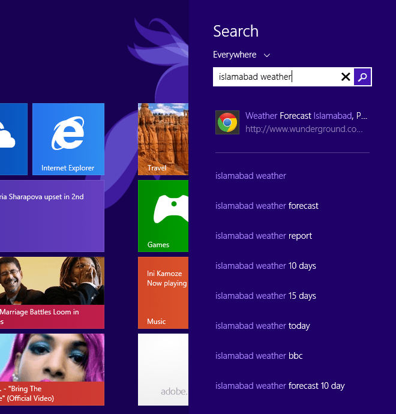Open the Travel tile
The width and height of the screenshot is (396, 414).
[x=163, y=139]
